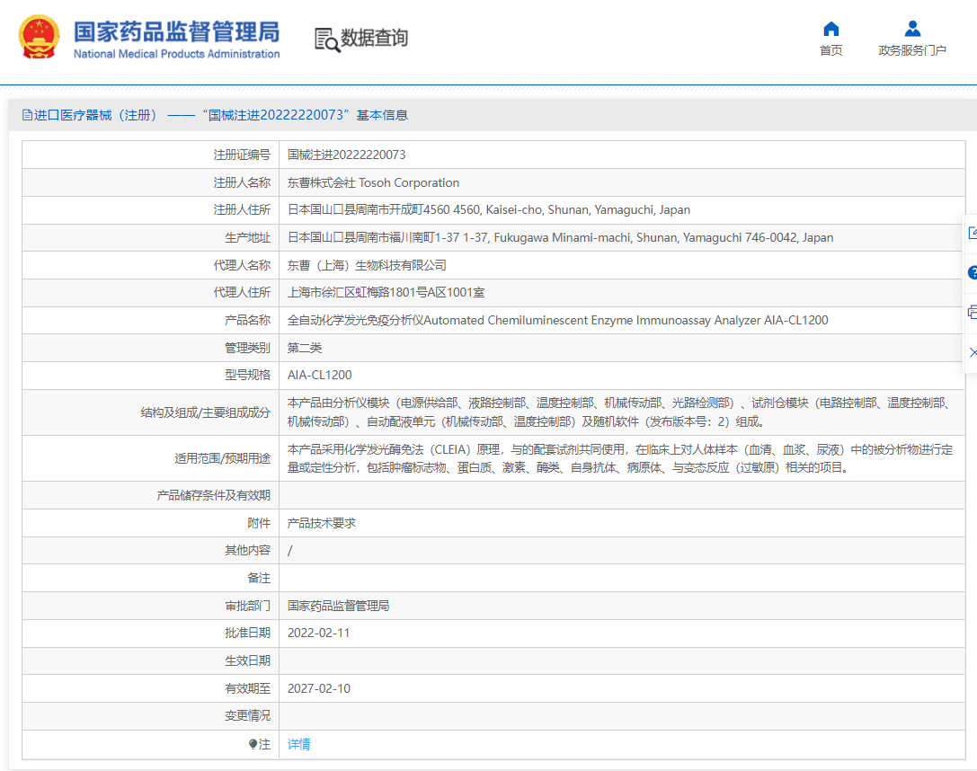Click the 产品名称 row label
The image size is (977, 771).
pos(247,320)
